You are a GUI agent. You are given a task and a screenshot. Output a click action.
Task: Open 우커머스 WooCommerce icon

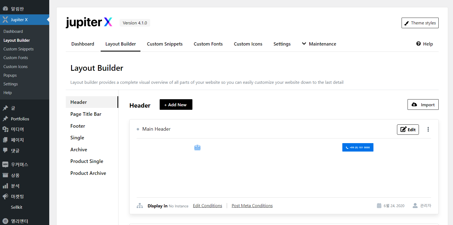click(x=5, y=165)
